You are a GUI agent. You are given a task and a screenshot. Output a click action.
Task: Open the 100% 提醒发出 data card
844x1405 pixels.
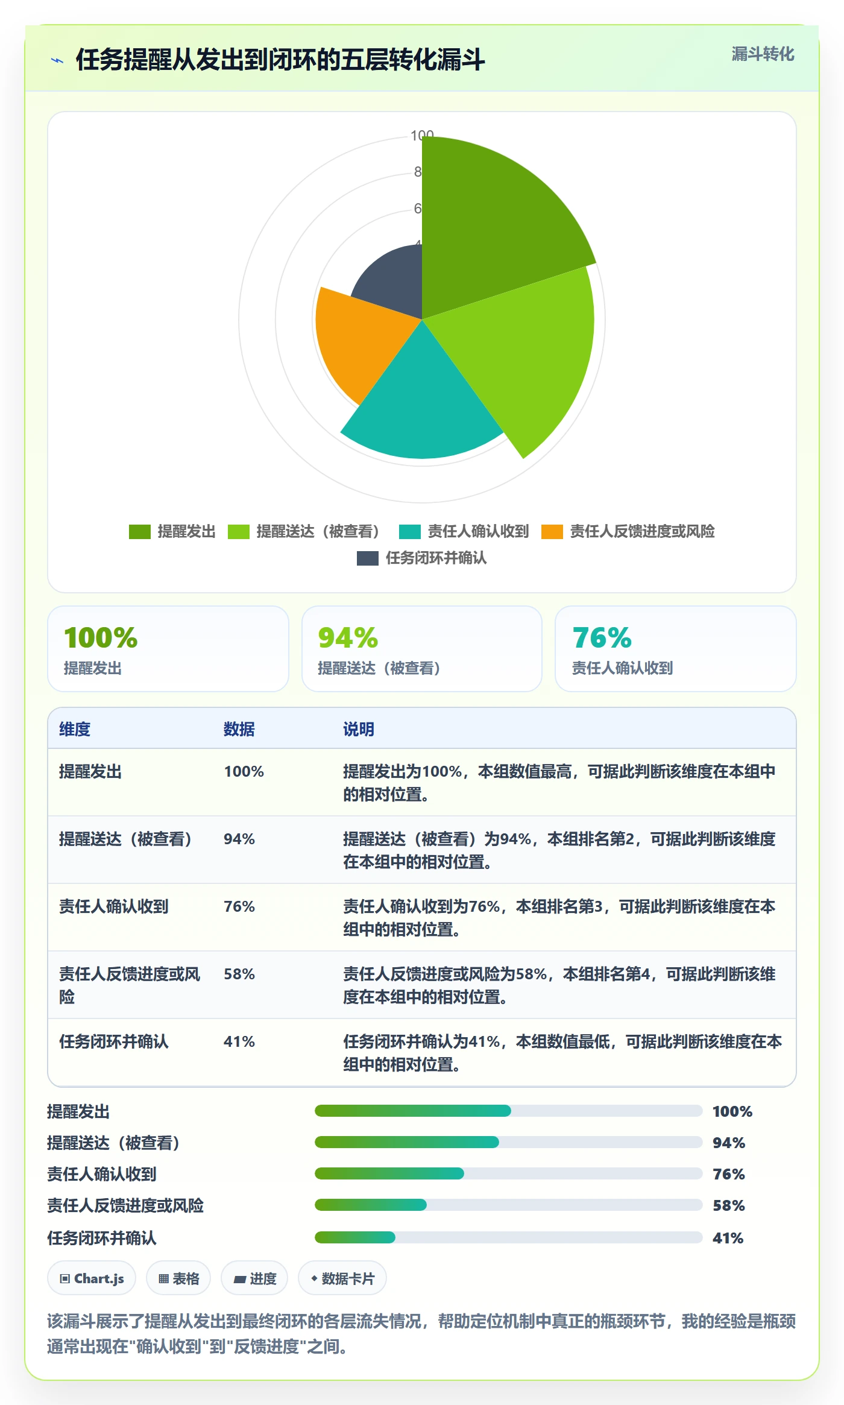(x=168, y=649)
